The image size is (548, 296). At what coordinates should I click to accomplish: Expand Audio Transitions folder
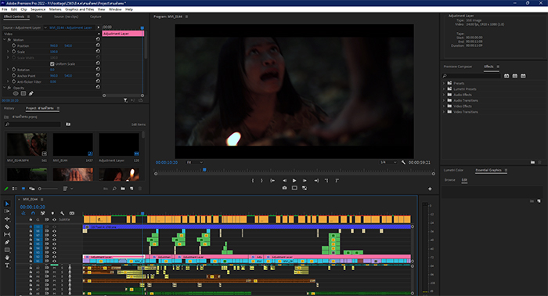(444, 100)
